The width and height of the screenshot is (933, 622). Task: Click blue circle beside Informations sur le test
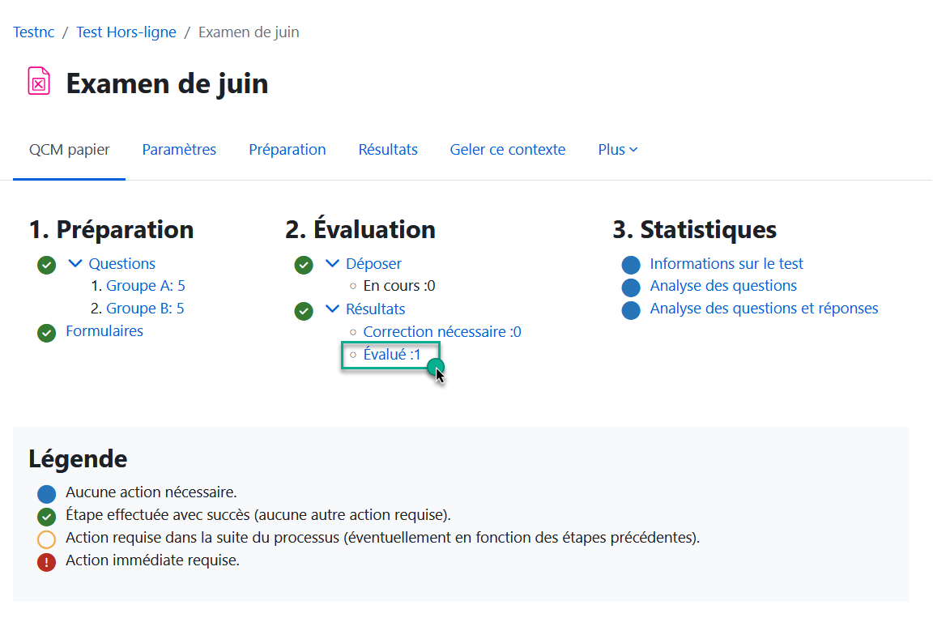click(631, 265)
